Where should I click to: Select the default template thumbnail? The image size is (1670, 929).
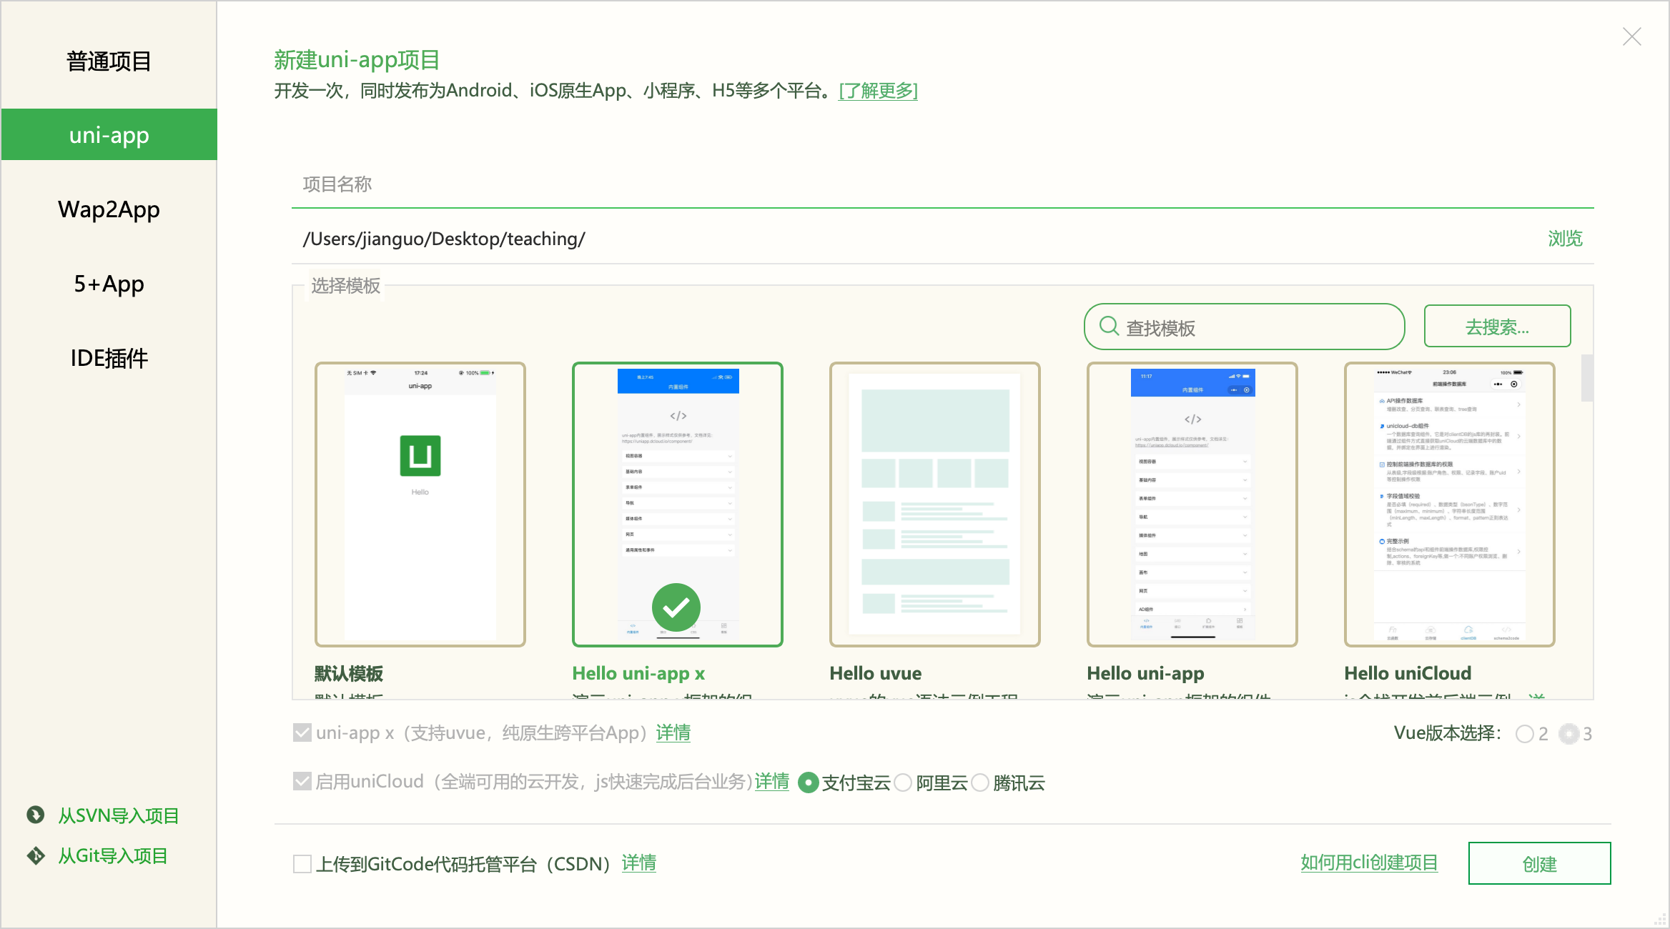pos(420,505)
